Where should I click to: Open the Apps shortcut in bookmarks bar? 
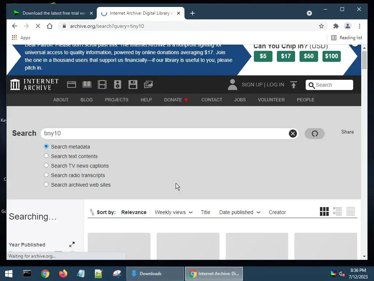coord(21,38)
